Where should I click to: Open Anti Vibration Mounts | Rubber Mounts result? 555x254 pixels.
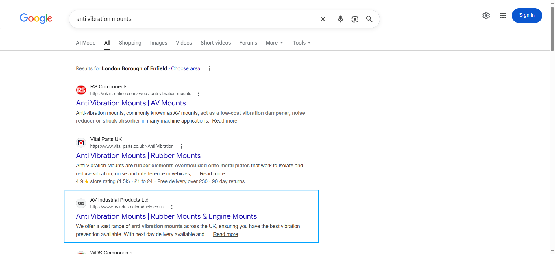pos(138,156)
